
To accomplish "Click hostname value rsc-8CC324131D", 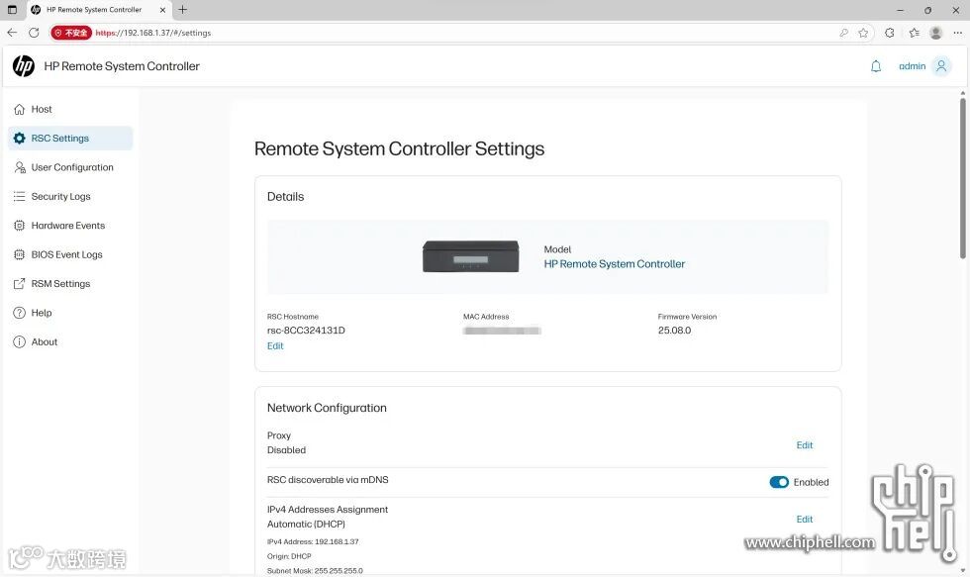I will (x=306, y=331).
